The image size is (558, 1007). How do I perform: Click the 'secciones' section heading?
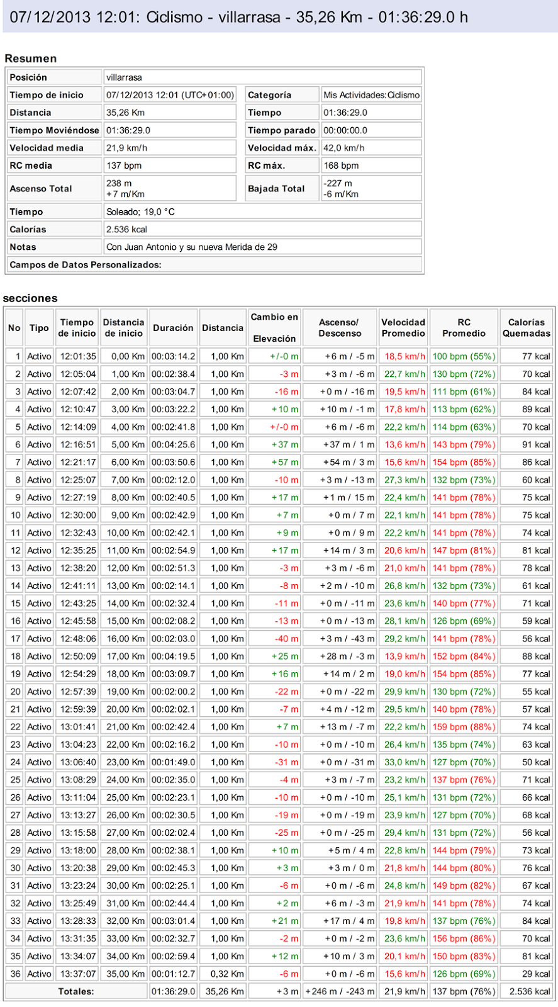(x=30, y=298)
